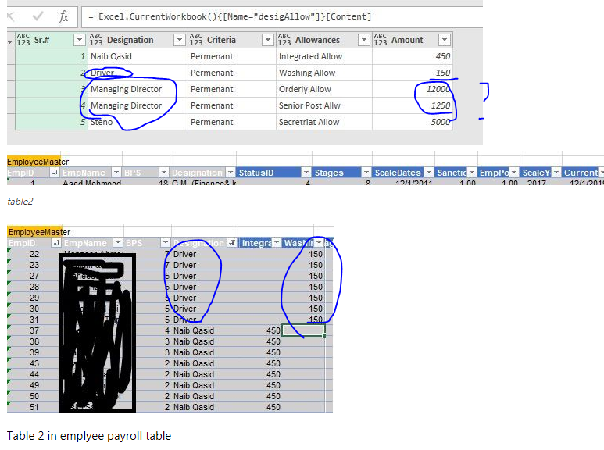
Task: Select the 'Steno' designation cell
Action: [138, 122]
